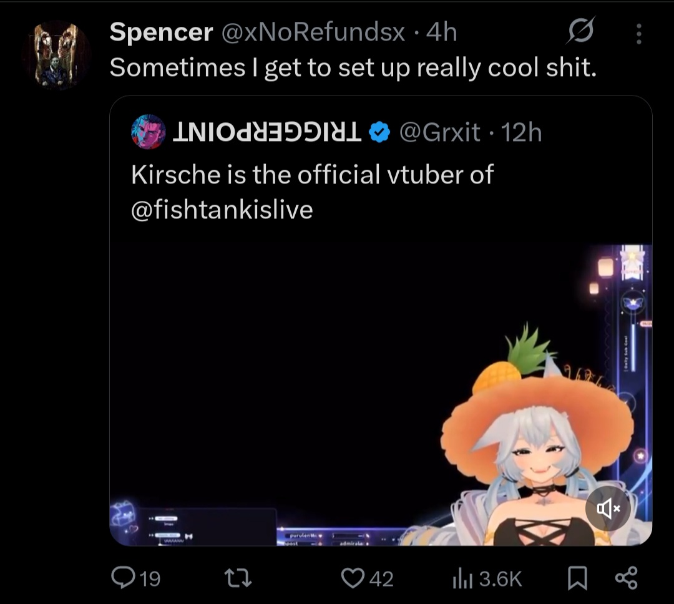Open the three-dot more options menu

tap(638, 34)
